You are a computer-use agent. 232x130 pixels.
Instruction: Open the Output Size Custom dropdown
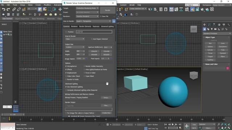coord(75,47)
